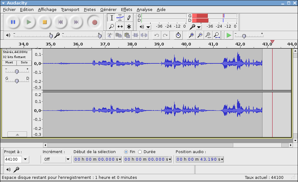The image size is (298, 182).
Task: Open the Affichage menu
Action: (47, 9)
